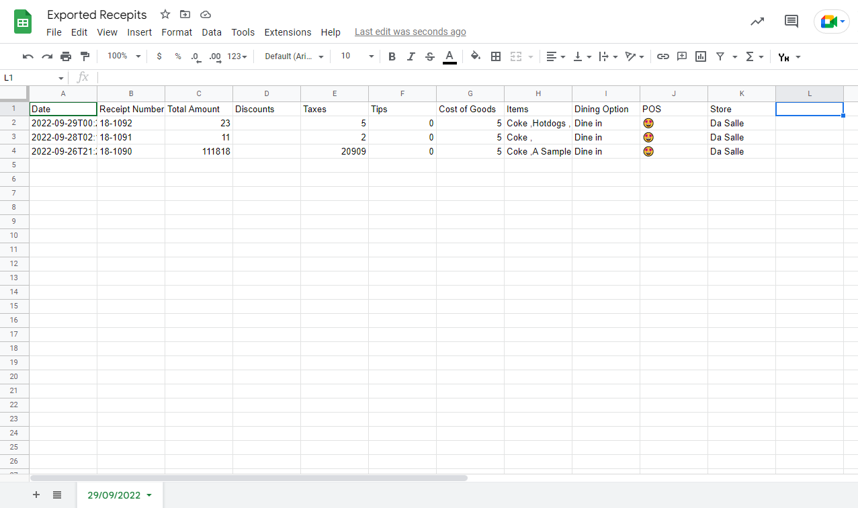The image size is (858, 508).
Task: Star the Exported Recepits spreadsheet
Action: [165, 14]
